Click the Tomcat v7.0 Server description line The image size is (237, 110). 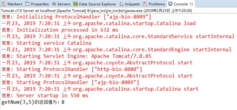[x=96, y=11]
